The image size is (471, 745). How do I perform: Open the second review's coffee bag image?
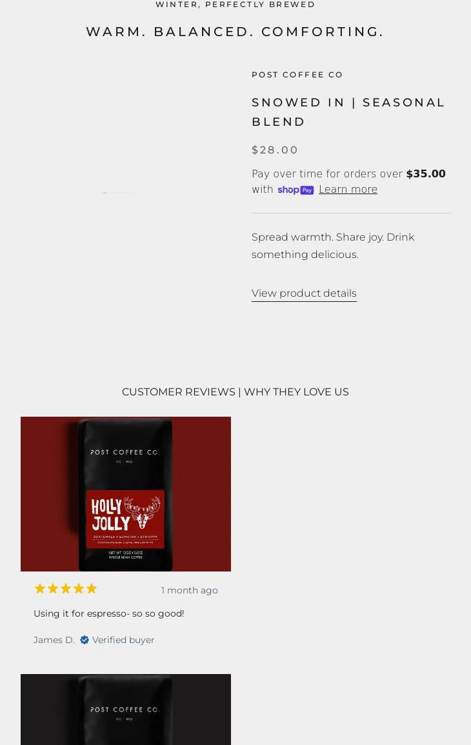(125, 710)
